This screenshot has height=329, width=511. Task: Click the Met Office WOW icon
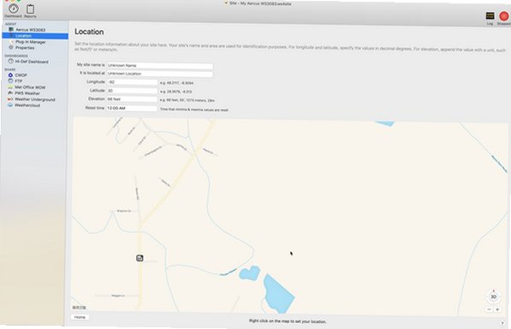click(x=10, y=87)
